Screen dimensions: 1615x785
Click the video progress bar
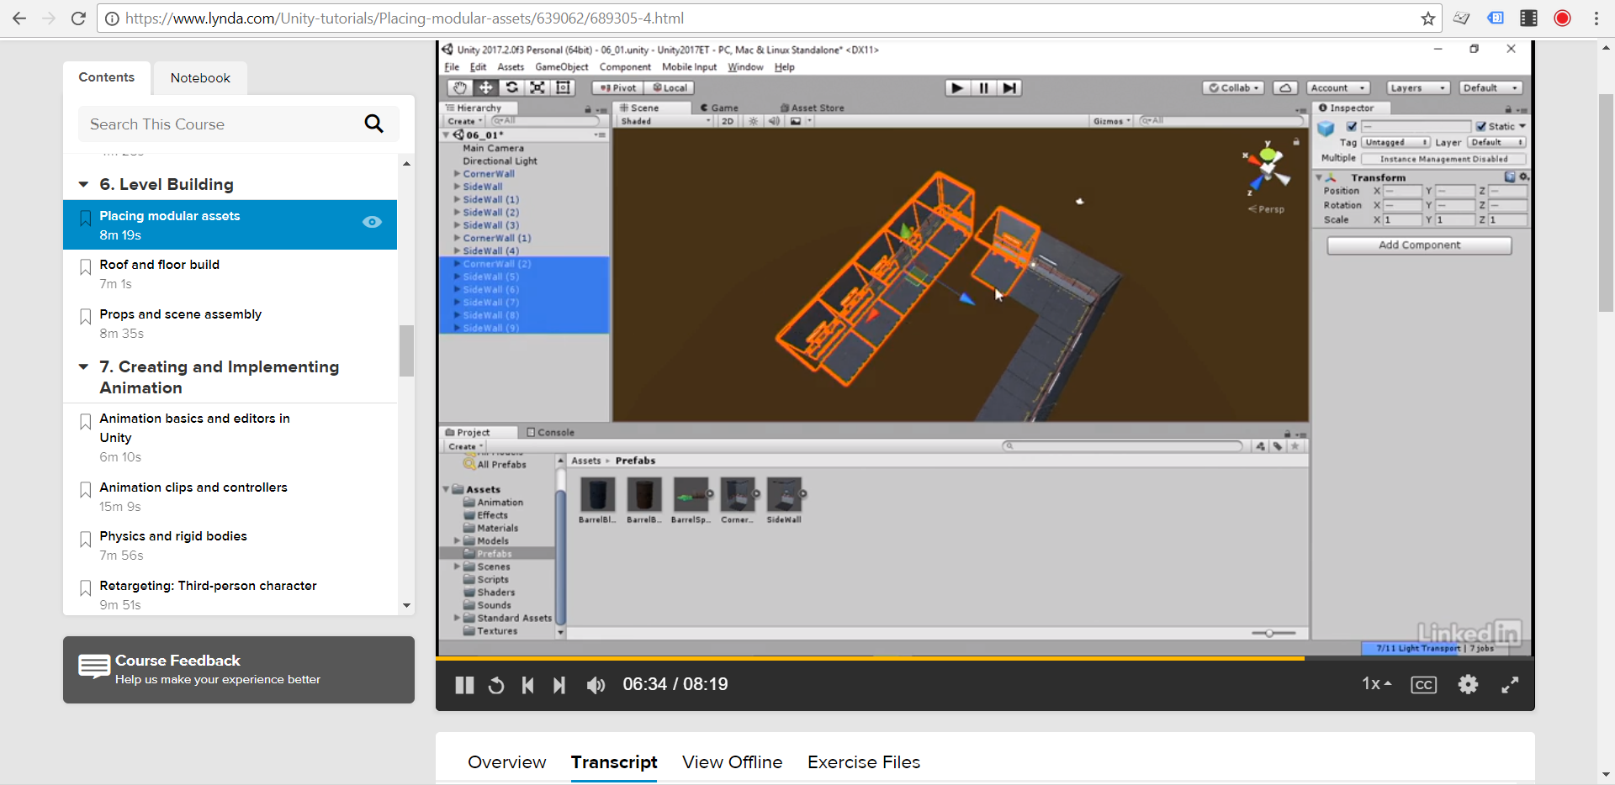(x=985, y=658)
